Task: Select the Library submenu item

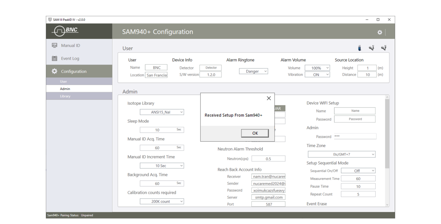Action: 79,96
